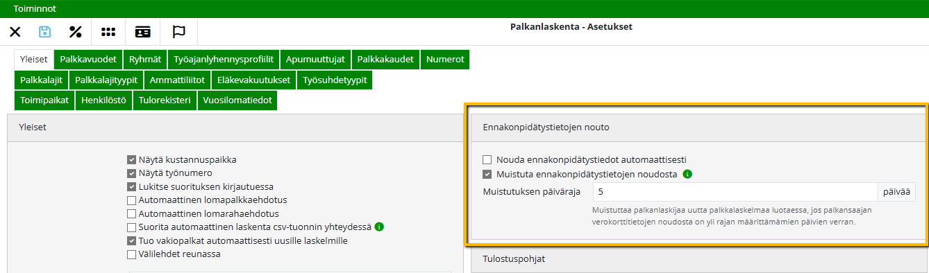The height and width of the screenshot is (273, 929).
Task: Go to the Työsuhdetyypit tab
Action: coord(335,80)
